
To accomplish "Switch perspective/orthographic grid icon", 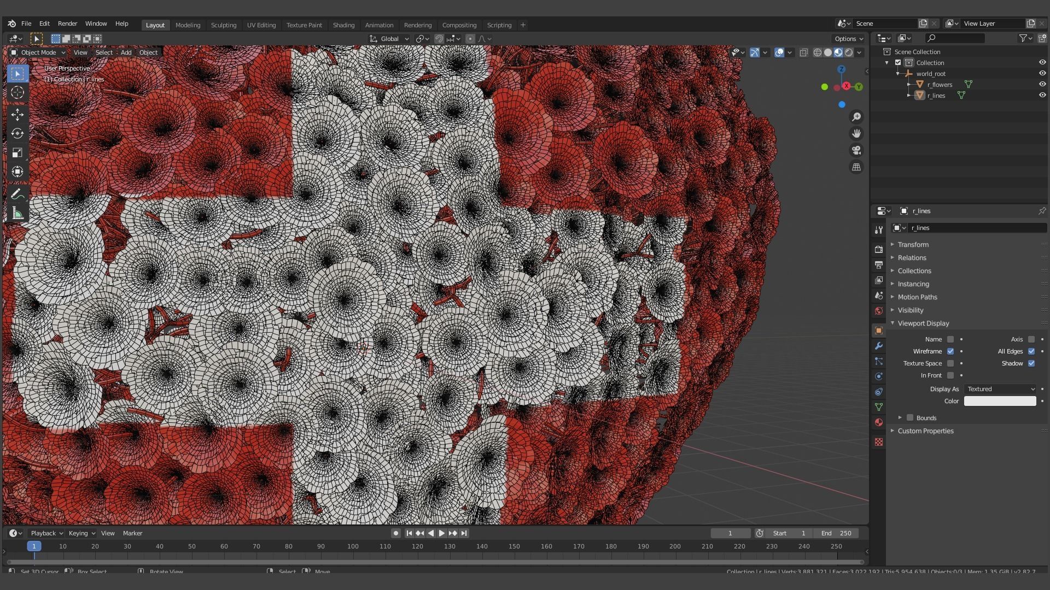I will [856, 167].
